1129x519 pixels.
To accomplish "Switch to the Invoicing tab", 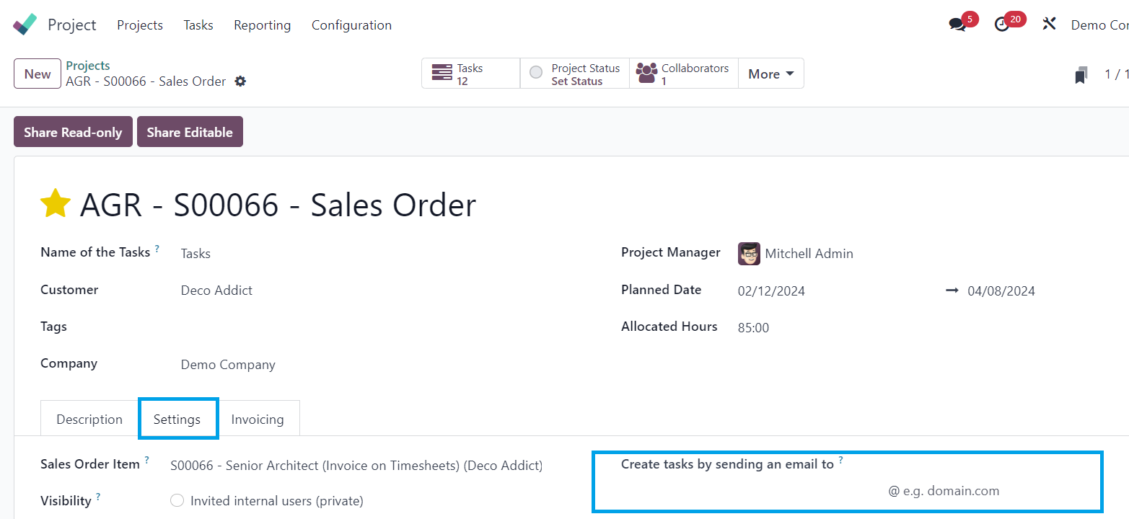I will pos(258,420).
